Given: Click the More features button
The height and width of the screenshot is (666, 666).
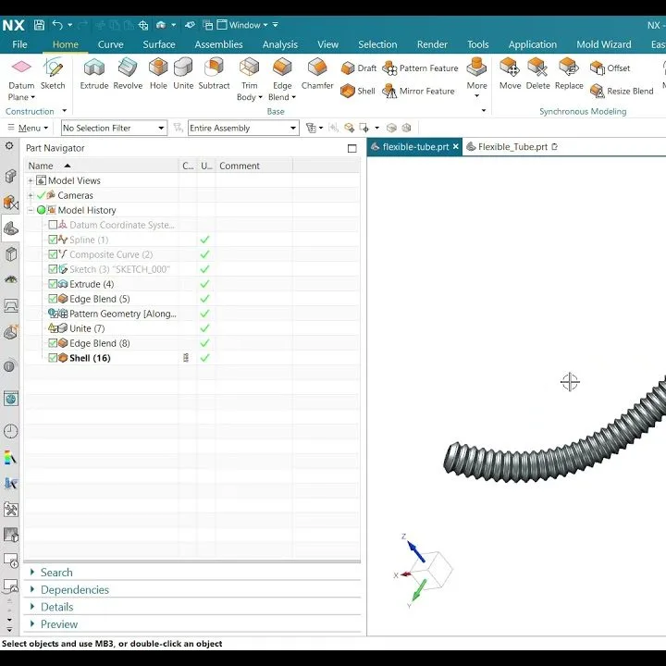Looking at the screenshot, I should pyautogui.click(x=476, y=78).
